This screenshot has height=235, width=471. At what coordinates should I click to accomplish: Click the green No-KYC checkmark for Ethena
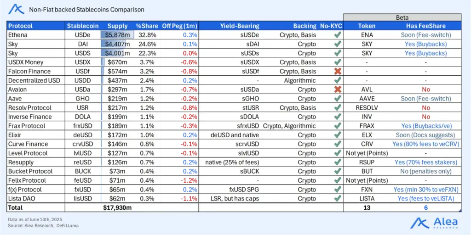(338, 35)
